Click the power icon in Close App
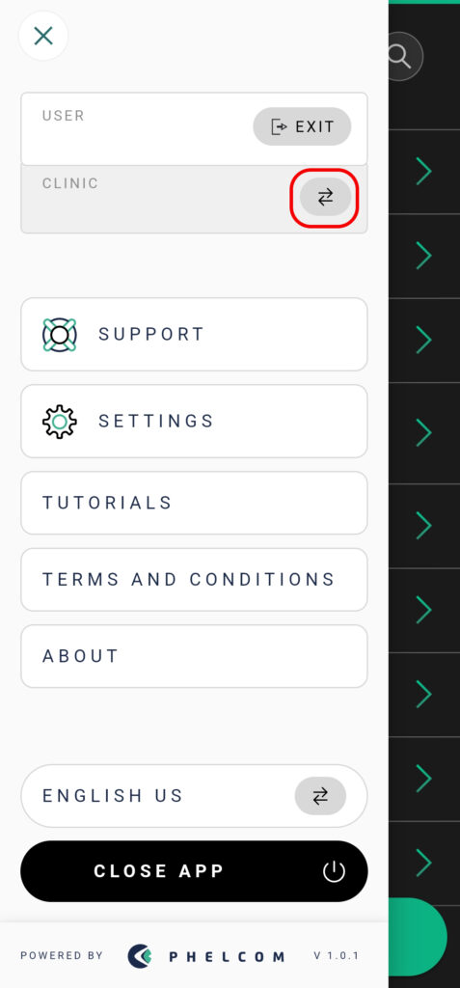The width and height of the screenshot is (460, 988). coord(334,871)
